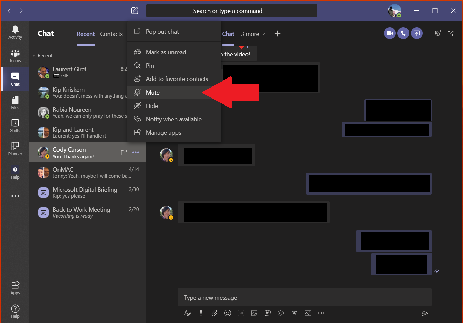Open the sticker picker
This screenshot has width=463, height=323.
coord(254,313)
